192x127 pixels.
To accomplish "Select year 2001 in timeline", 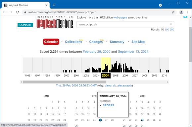I will tap(76, 76).
